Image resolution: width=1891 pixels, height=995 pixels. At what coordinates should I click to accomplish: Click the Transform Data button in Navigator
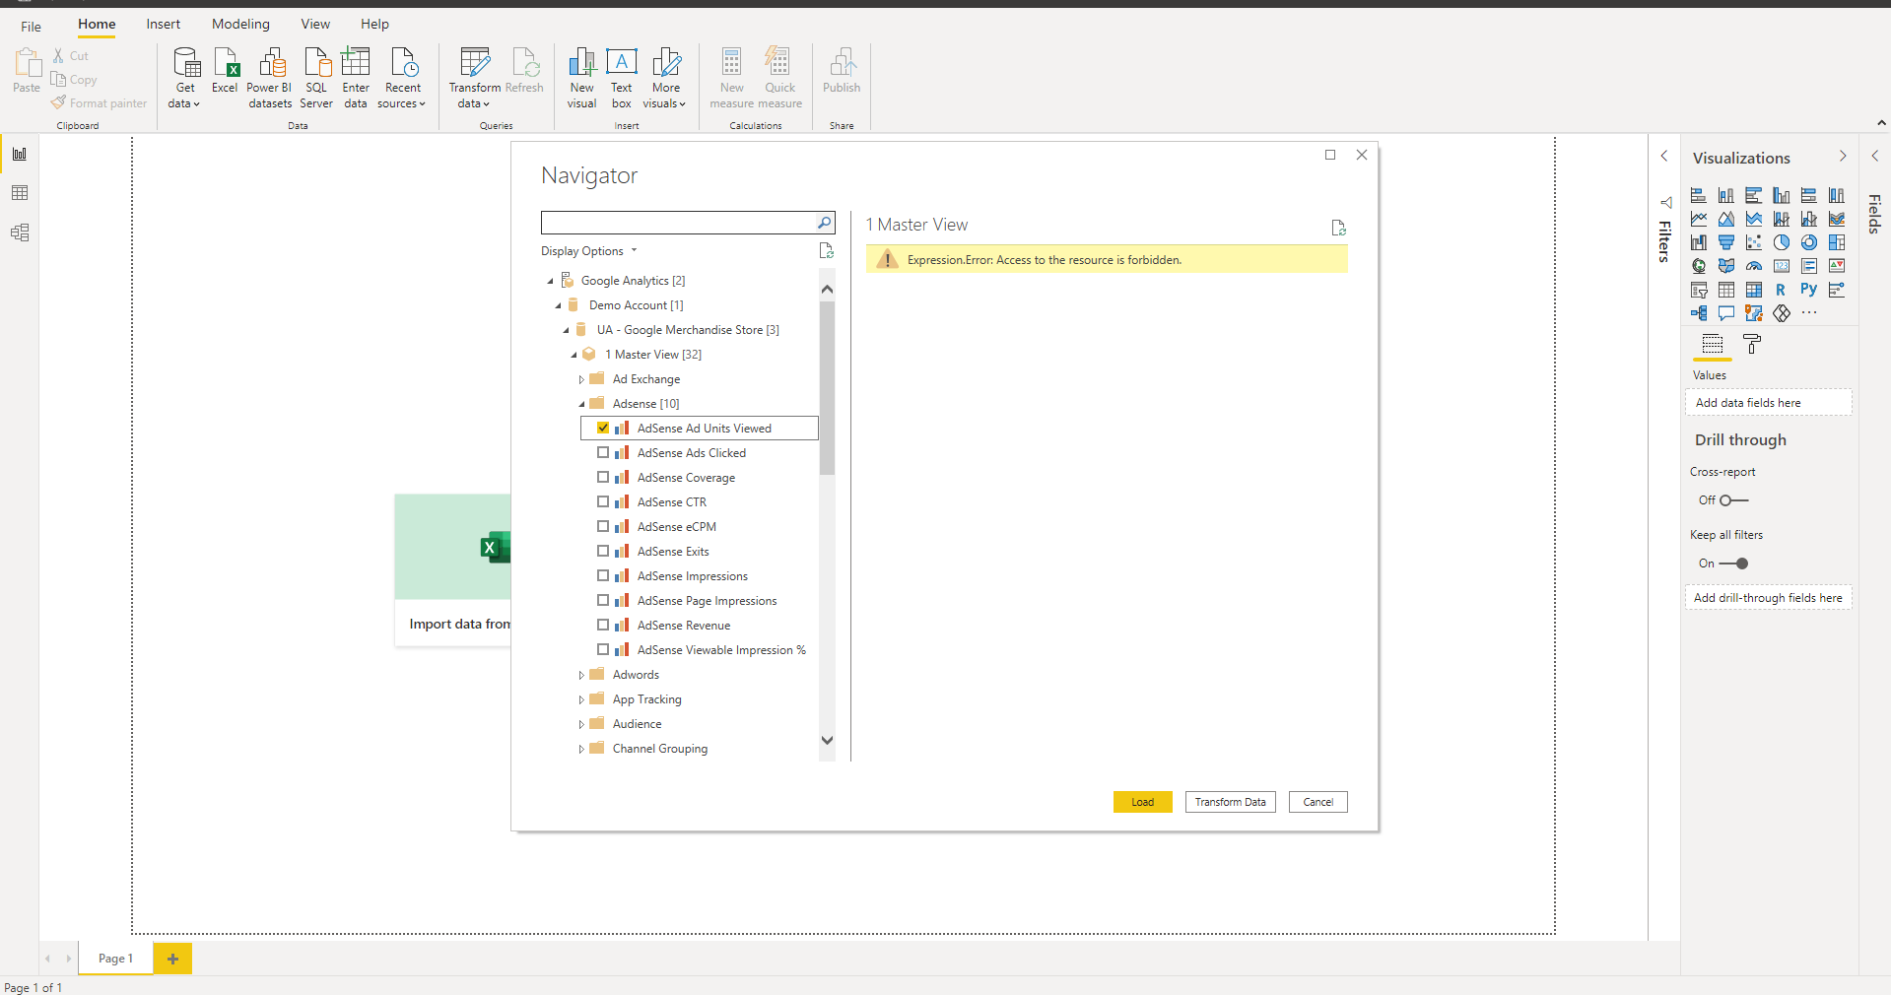tap(1231, 802)
